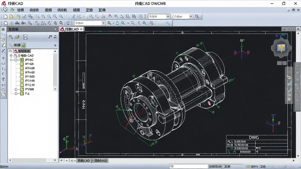Screen dimensions: 301x169
Task: Click the magnifier icon right of the toolbar dropdowns
Action: coord(197,16)
